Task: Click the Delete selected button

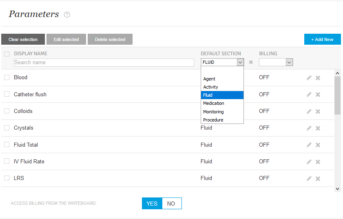Action: pos(110,39)
